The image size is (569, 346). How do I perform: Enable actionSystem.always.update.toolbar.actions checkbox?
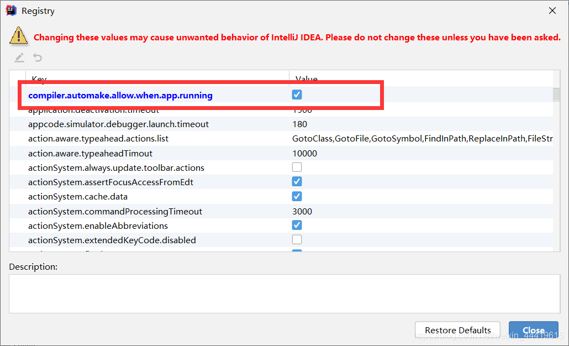click(297, 167)
